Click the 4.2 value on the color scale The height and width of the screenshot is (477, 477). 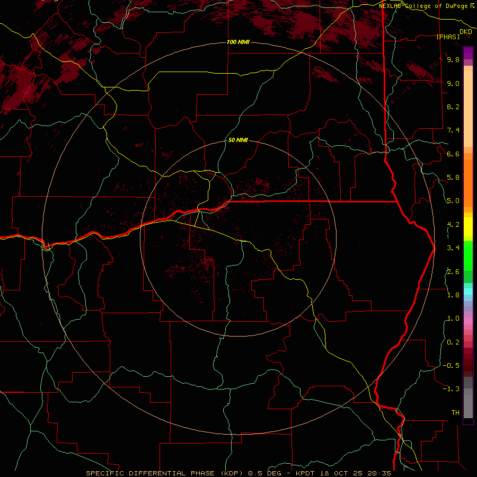pos(453,225)
